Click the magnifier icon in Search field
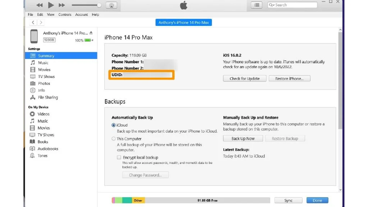Image resolution: width=368 pixels, height=207 pixels. point(272,5)
